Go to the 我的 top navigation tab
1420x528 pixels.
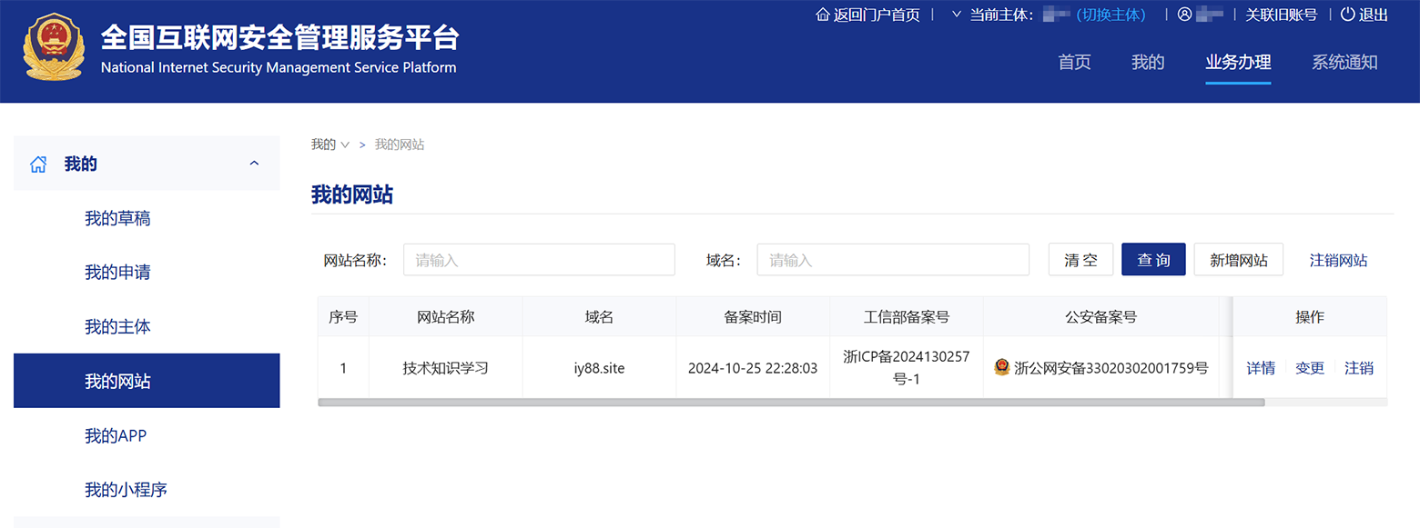(x=1148, y=63)
